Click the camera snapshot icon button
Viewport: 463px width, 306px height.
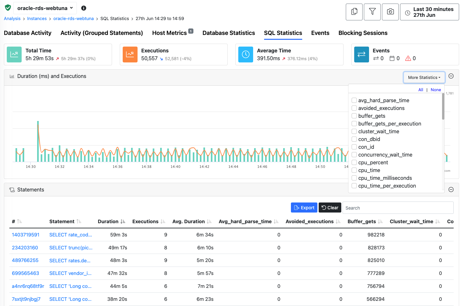pyautogui.click(x=390, y=12)
